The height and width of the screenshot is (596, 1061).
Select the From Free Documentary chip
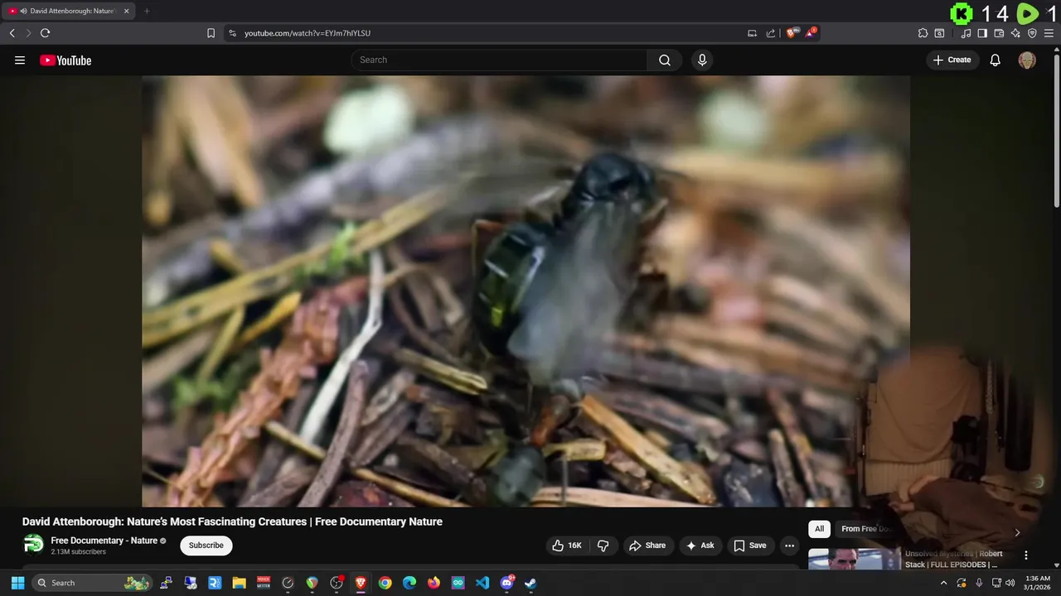[865, 529]
